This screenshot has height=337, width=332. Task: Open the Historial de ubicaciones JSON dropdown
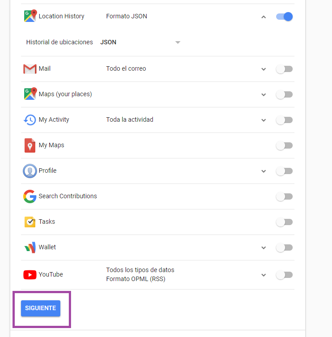click(140, 42)
